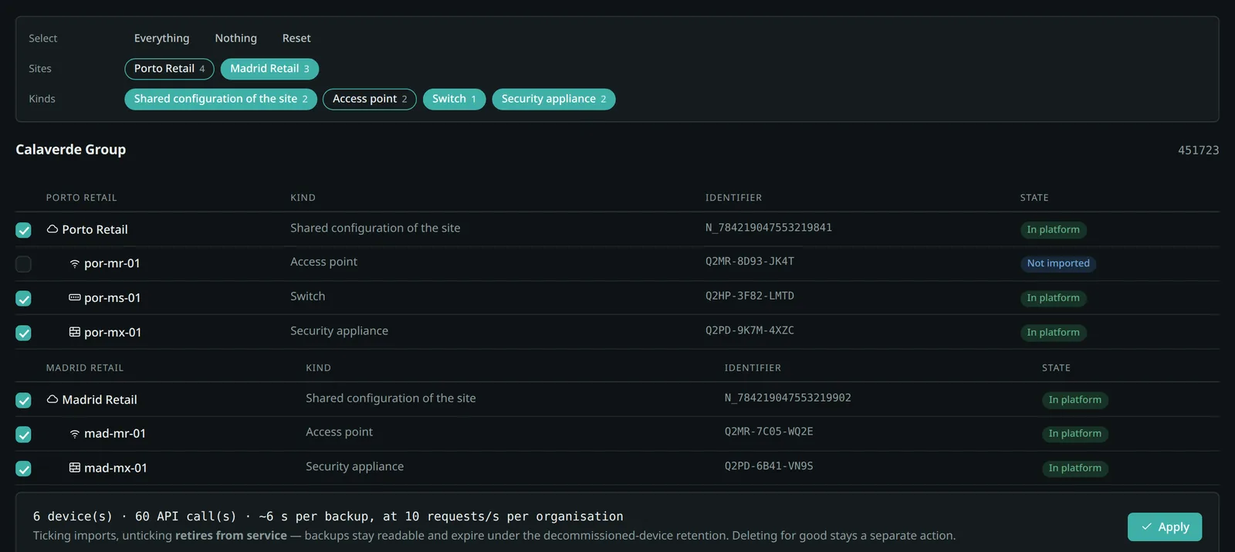1235x552 pixels.
Task: Toggle the Switch kind filter chip
Action: 454,99
